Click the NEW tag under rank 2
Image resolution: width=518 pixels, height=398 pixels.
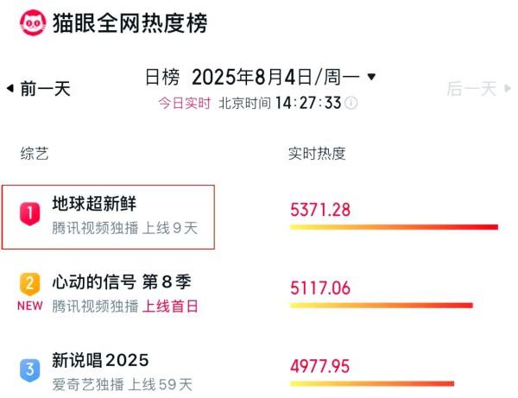[30, 306]
